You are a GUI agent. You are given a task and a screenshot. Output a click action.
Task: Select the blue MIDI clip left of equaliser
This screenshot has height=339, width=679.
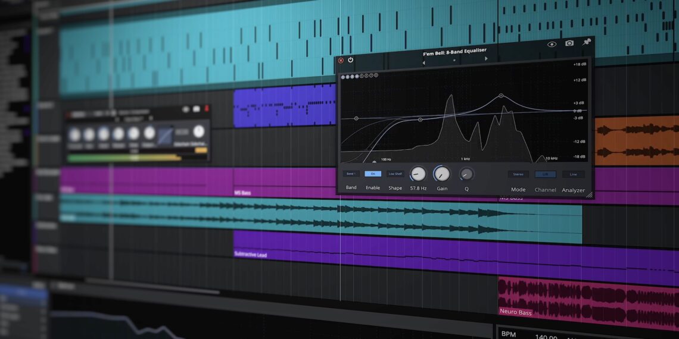click(x=285, y=106)
